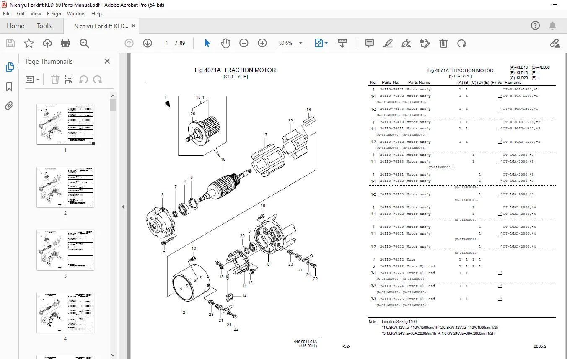Open the Window menu

[x=76, y=13]
